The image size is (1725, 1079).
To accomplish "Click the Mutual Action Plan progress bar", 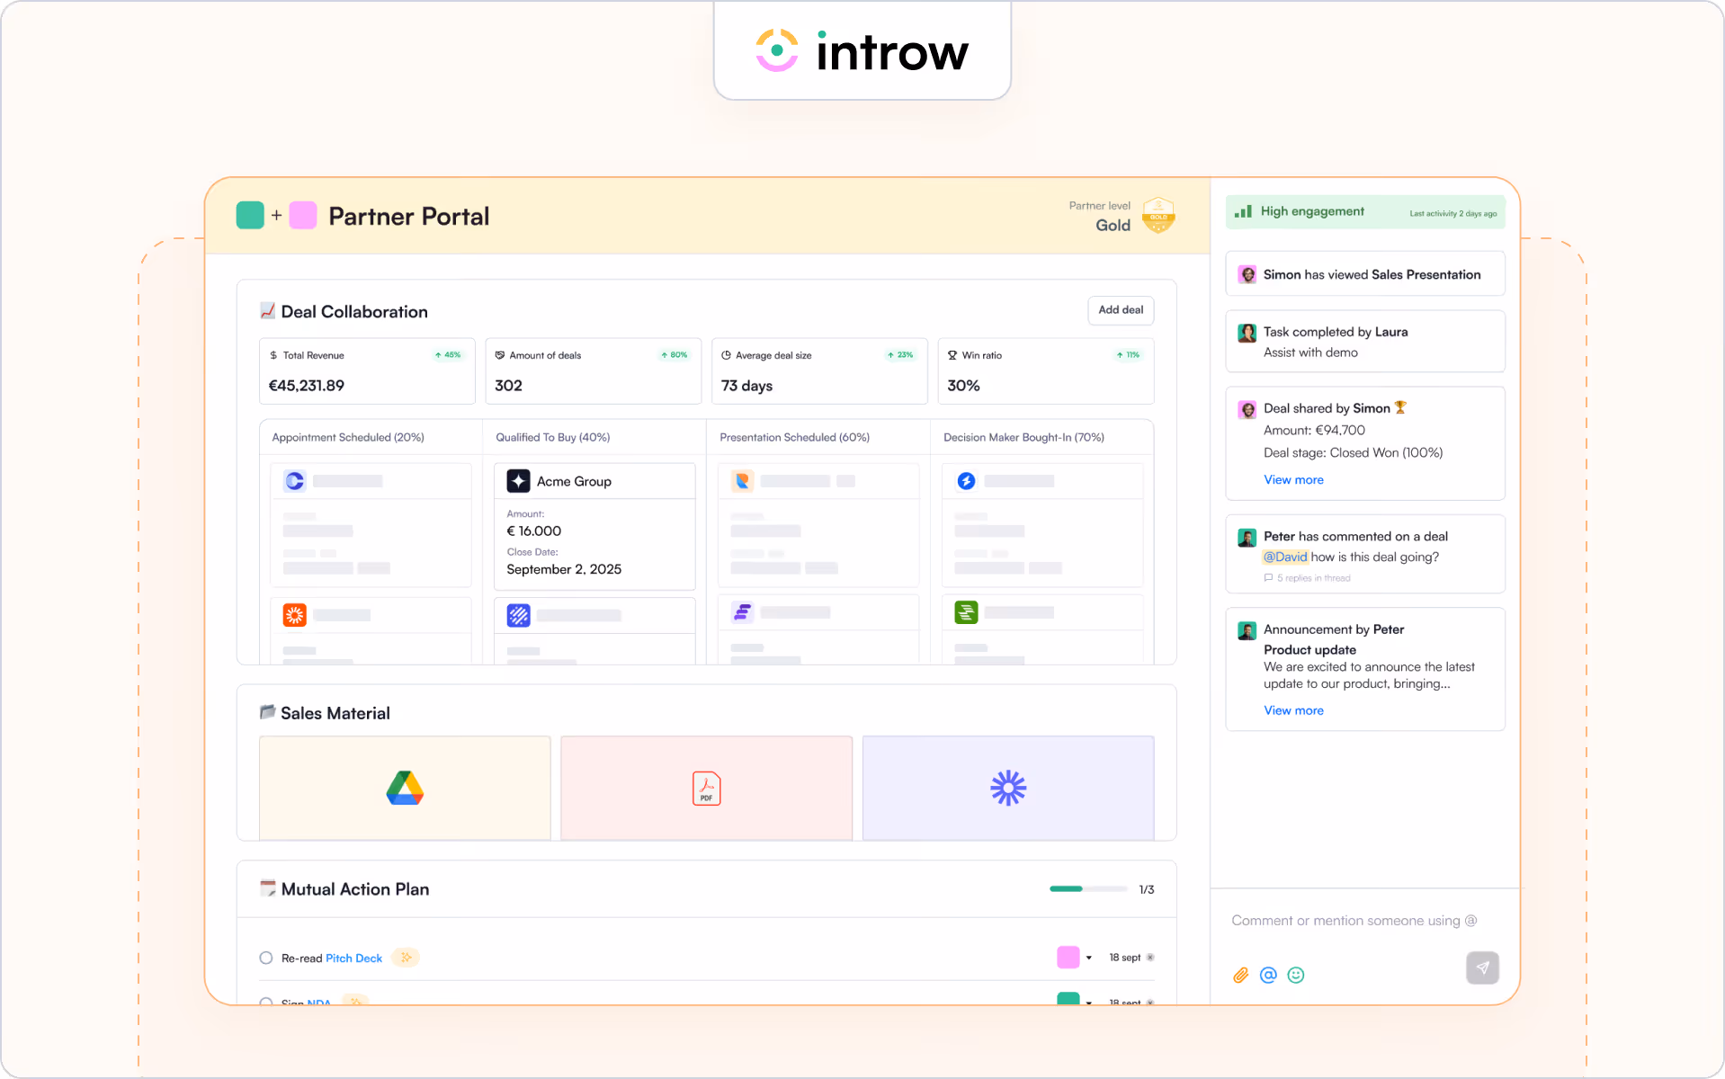I will 1088,888.
